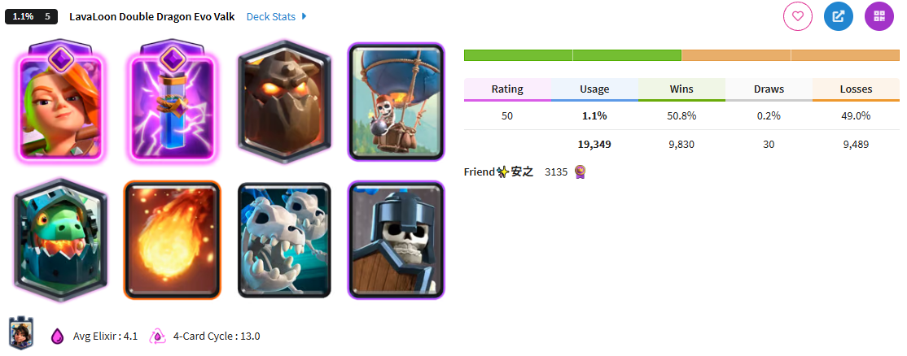
Task: Click the Rating column header
Action: click(x=507, y=89)
